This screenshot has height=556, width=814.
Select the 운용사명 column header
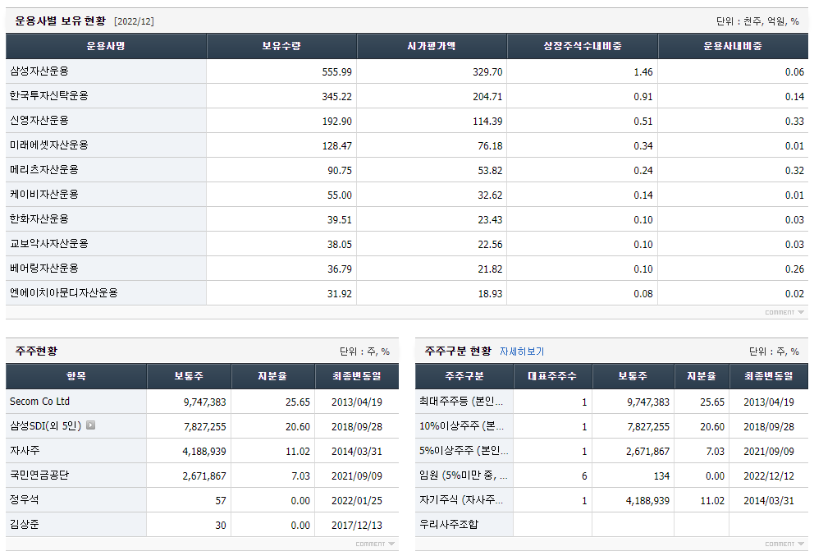pos(106,46)
